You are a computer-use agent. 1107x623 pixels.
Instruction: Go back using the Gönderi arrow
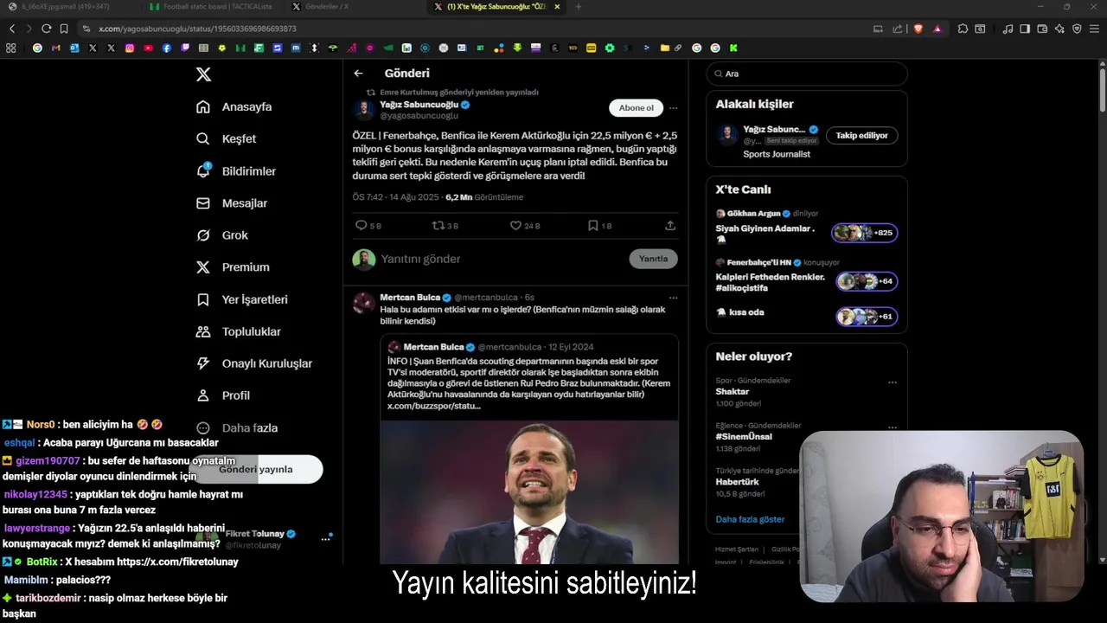(358, 74)
